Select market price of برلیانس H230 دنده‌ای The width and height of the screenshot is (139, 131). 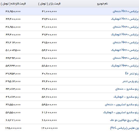point(49,27)
